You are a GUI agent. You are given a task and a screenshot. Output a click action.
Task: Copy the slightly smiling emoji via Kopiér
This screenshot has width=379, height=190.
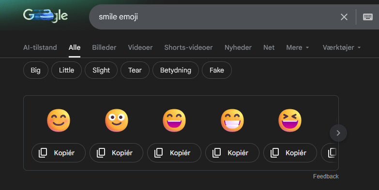116,153
